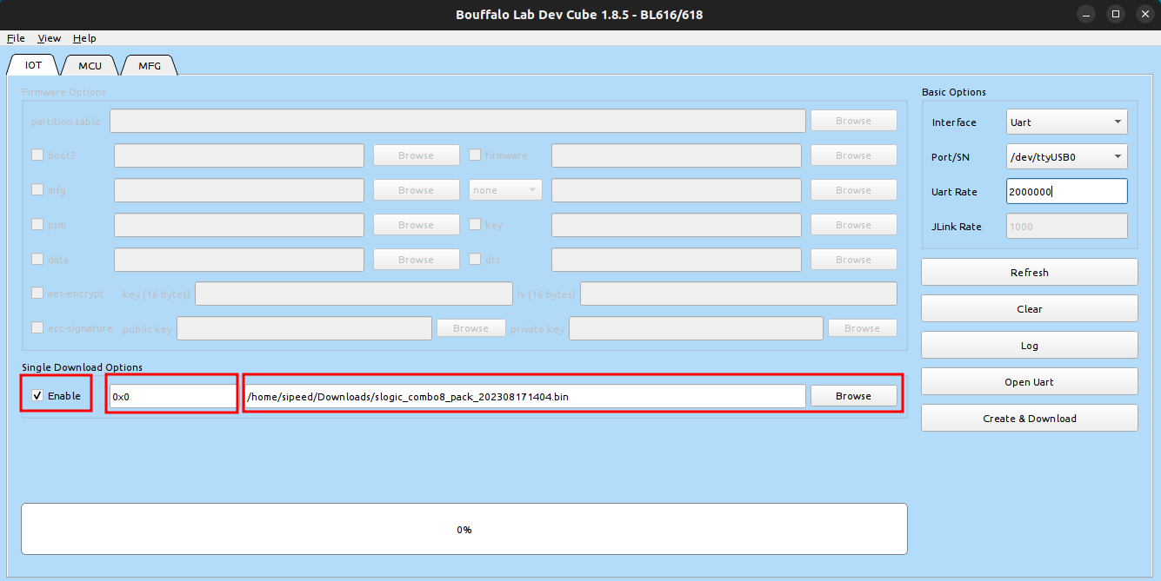Tick the boot2 checkbox
Image resolution: width=1161 pixels, height=581 pixels.
[x=37, y=155]
